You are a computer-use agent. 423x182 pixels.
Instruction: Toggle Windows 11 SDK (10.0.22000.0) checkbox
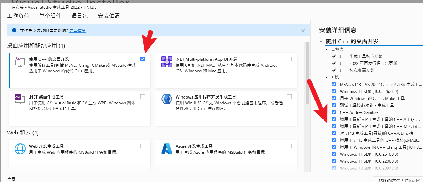334,161
